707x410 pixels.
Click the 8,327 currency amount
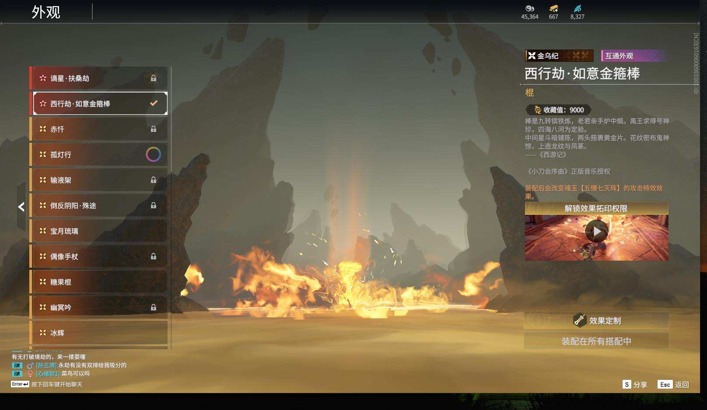pyautogui.click(x=577, y=17)
